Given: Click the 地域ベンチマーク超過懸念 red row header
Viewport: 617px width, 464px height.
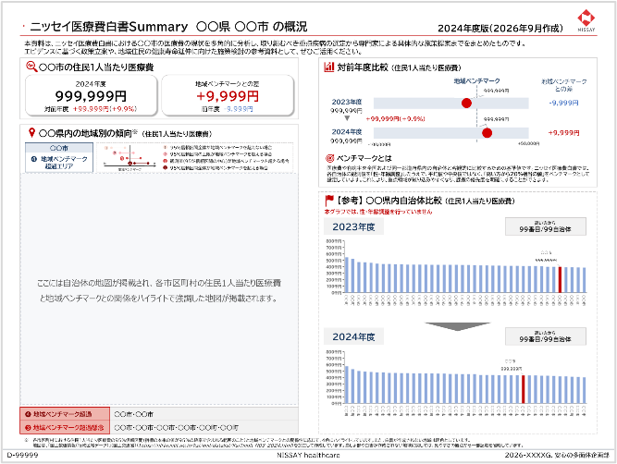Looking at the screenshot, I should tap(65, 427).
